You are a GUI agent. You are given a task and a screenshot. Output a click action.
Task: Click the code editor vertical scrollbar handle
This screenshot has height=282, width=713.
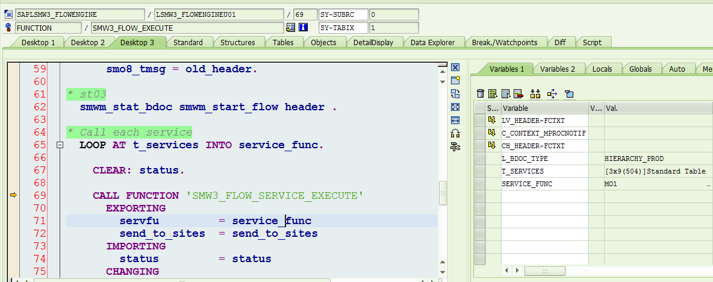pyautogui.click(x=443, y=194)
